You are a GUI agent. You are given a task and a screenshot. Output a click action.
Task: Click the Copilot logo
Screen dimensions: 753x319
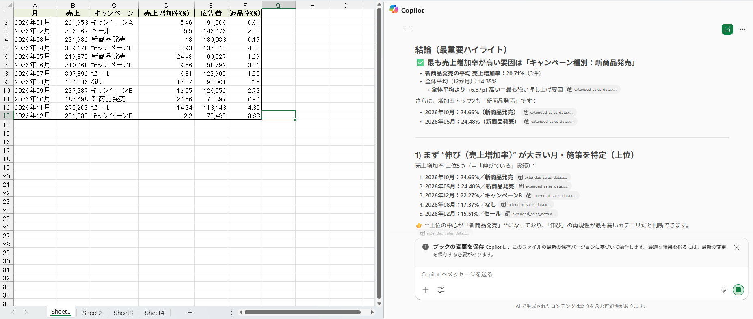[394, 10]
